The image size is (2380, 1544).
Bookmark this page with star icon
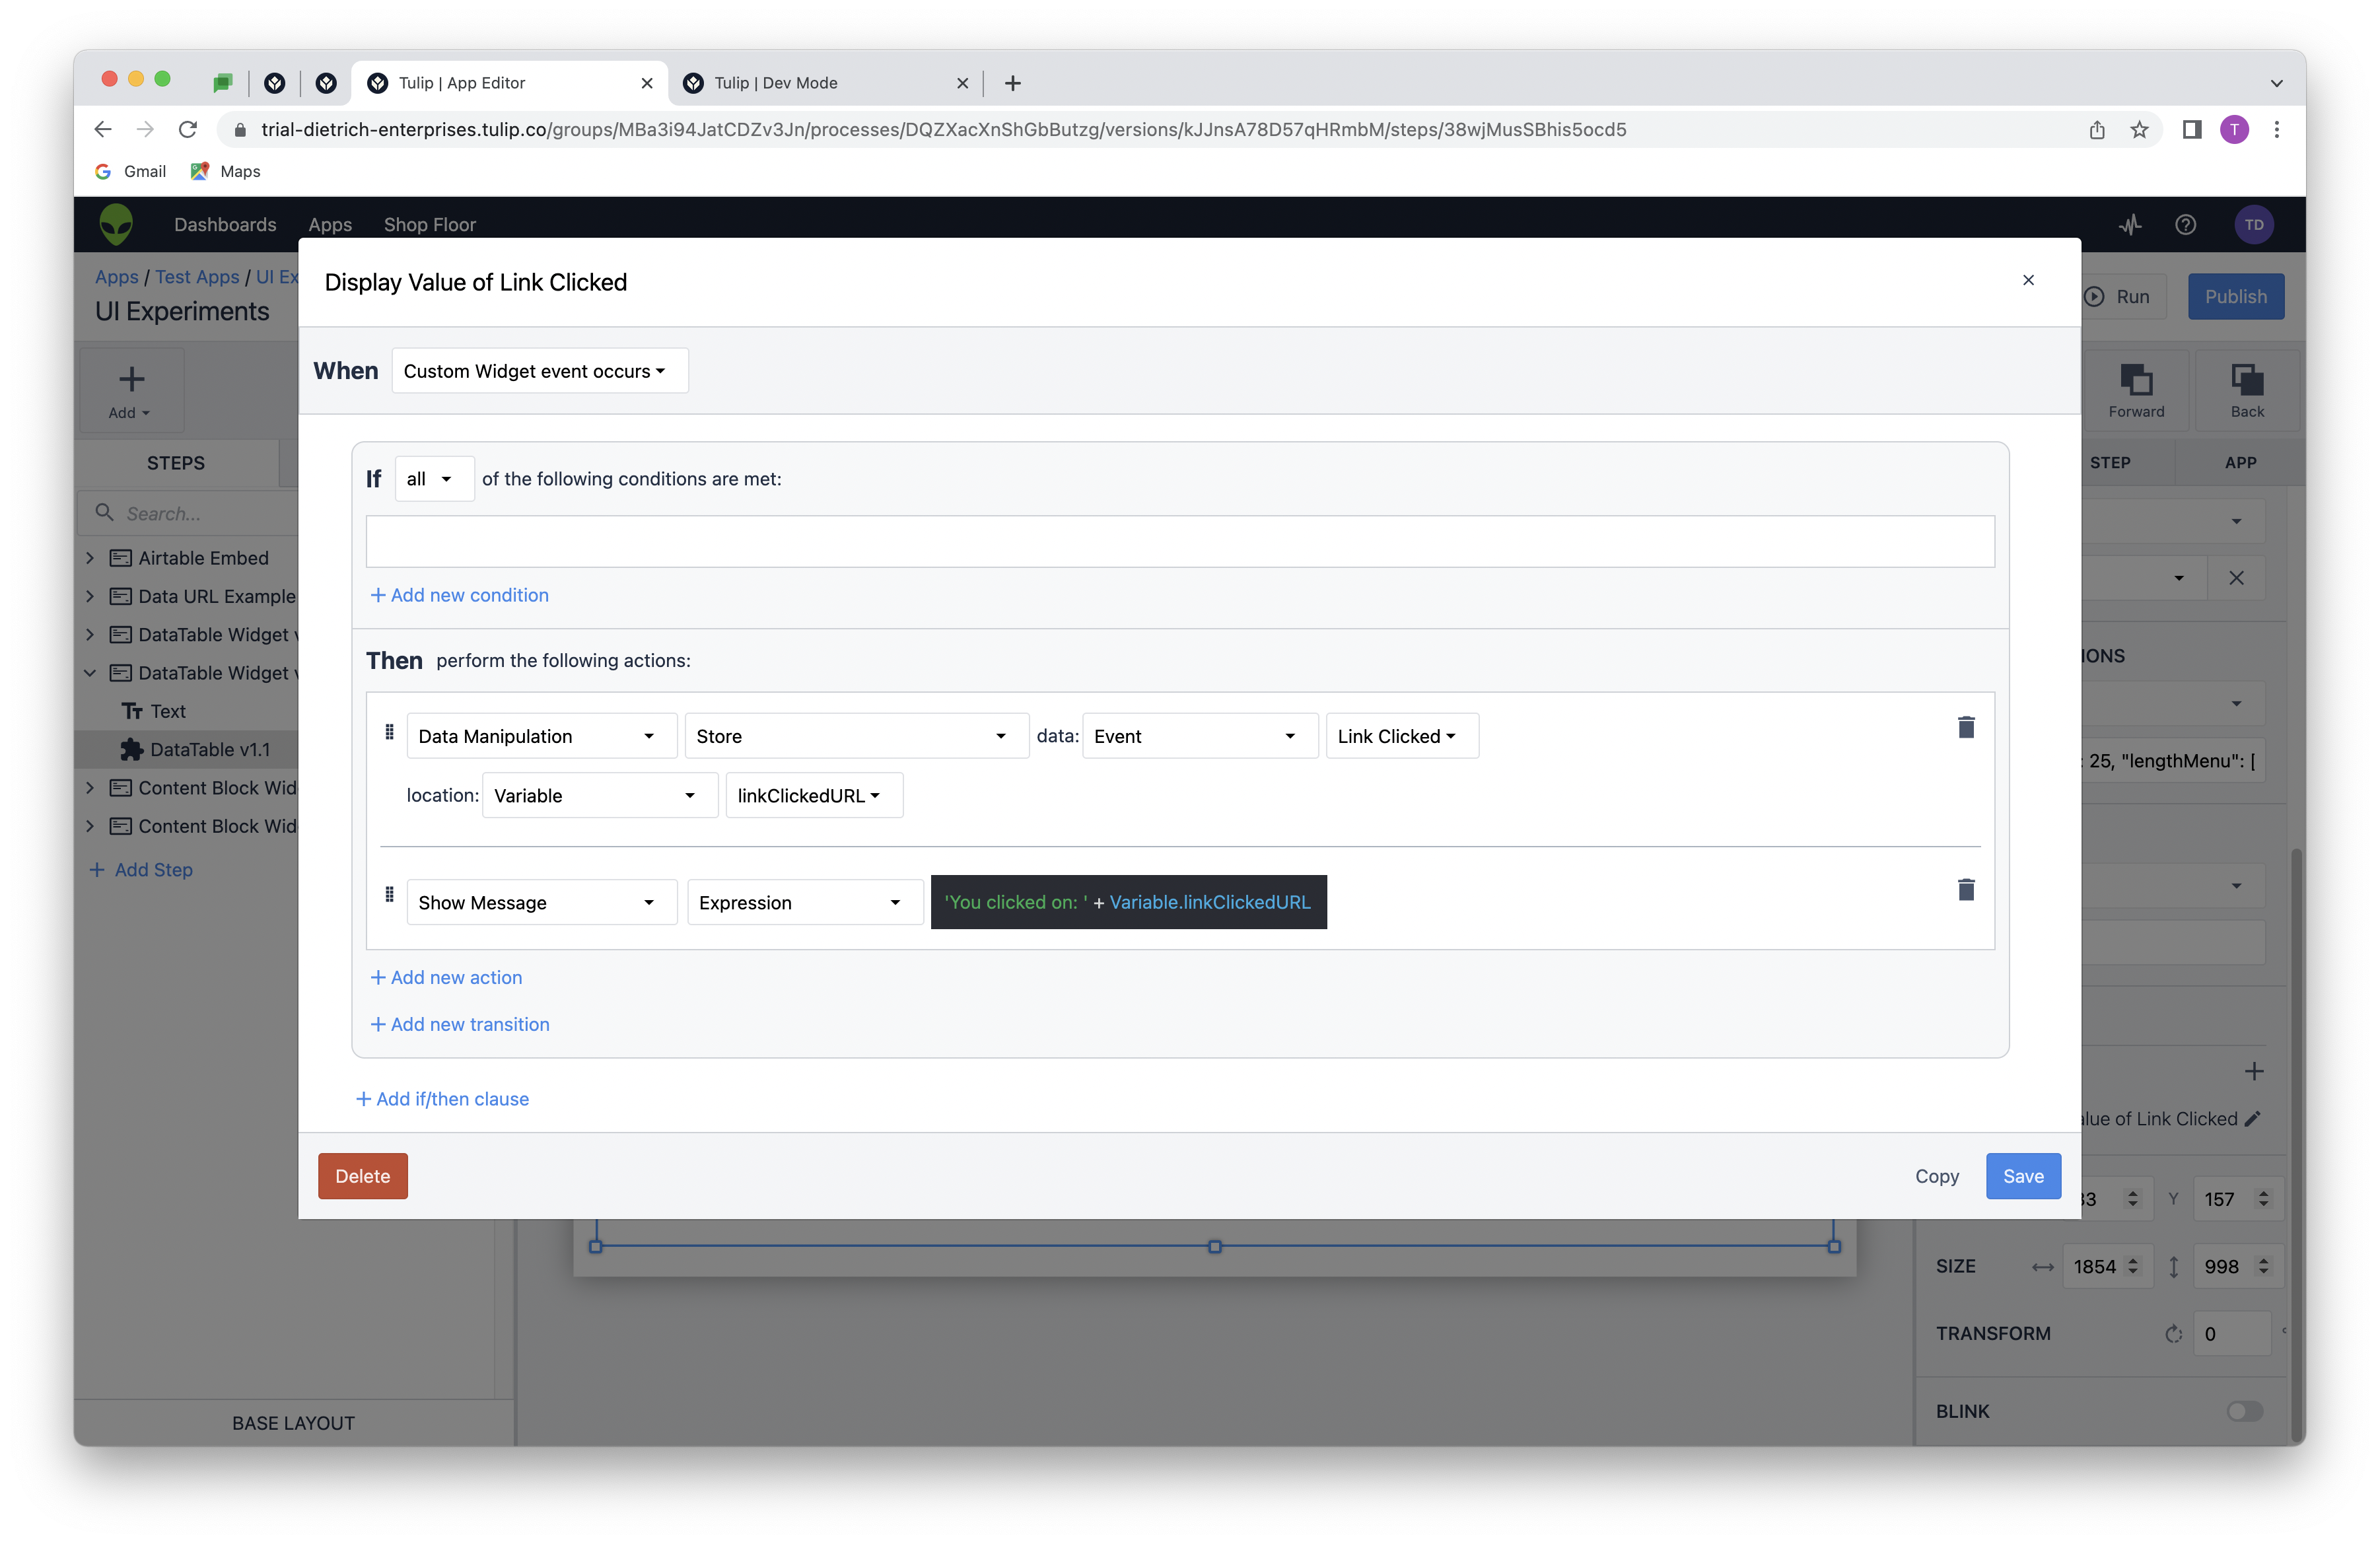coord(2139,129)
